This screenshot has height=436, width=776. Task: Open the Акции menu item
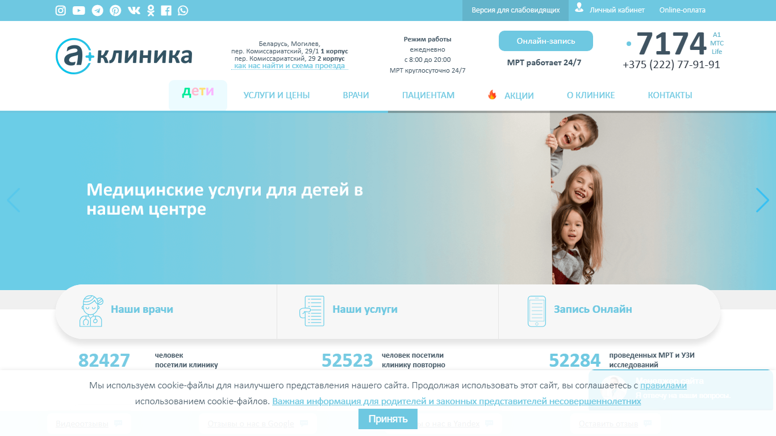point(511,95)
